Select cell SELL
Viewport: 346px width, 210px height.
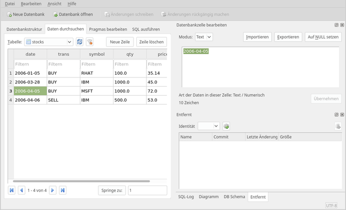tap(64, 100)
